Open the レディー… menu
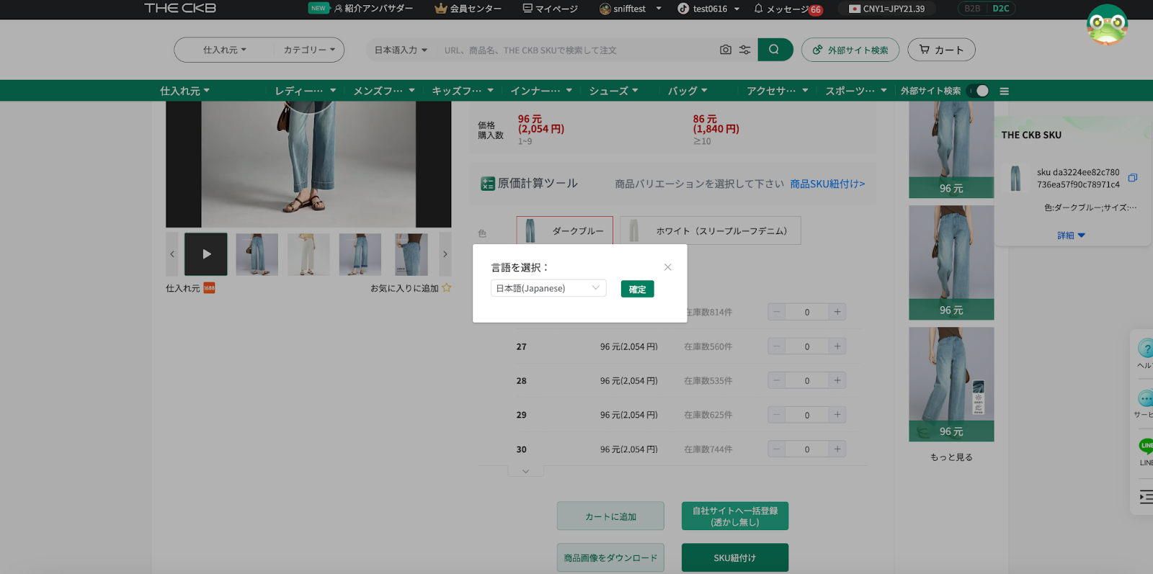Image resolution: width=1153 pixels, height=574 pixels. coord(306,91)
